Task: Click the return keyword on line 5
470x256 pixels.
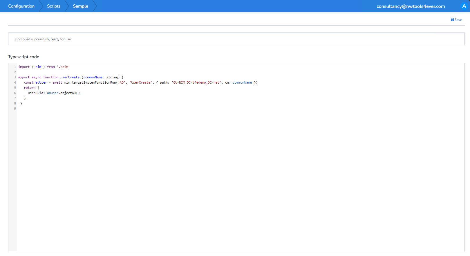Action: coord(30,88)
